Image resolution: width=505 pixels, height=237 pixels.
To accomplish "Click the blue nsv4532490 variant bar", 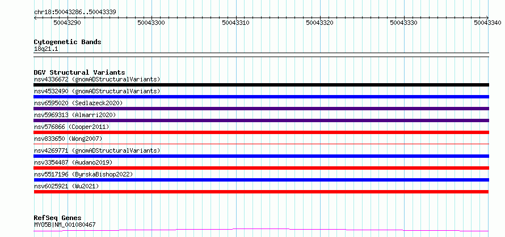I will pos(261,97).
